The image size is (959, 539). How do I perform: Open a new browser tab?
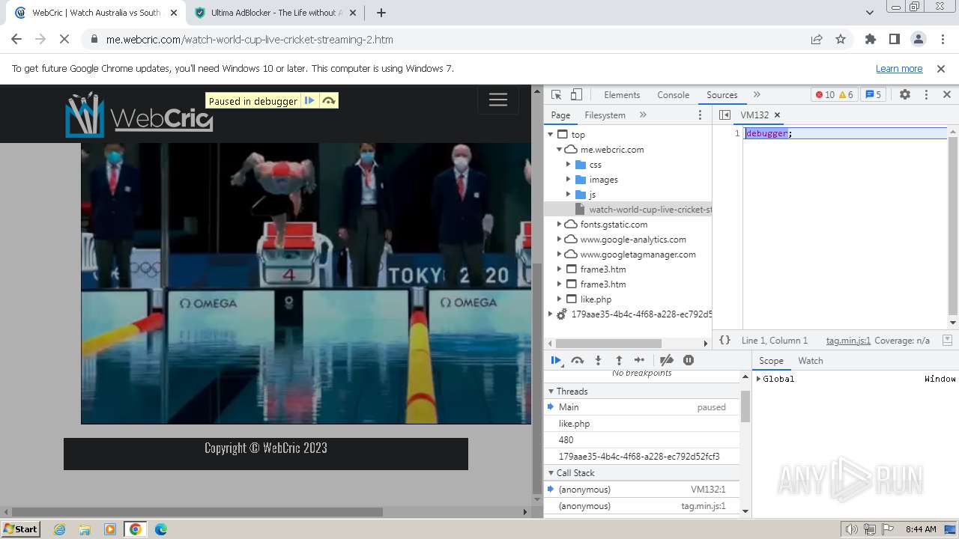(381, 13)
